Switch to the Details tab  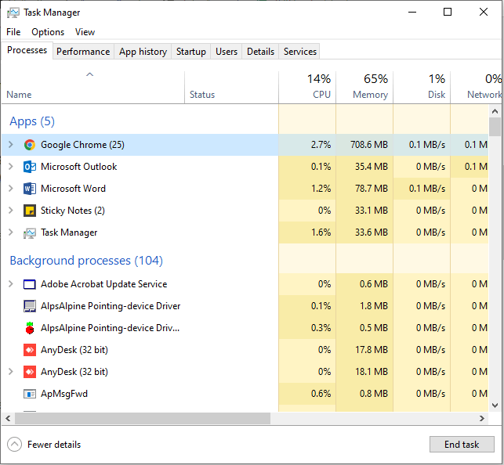tap(260, 52)
